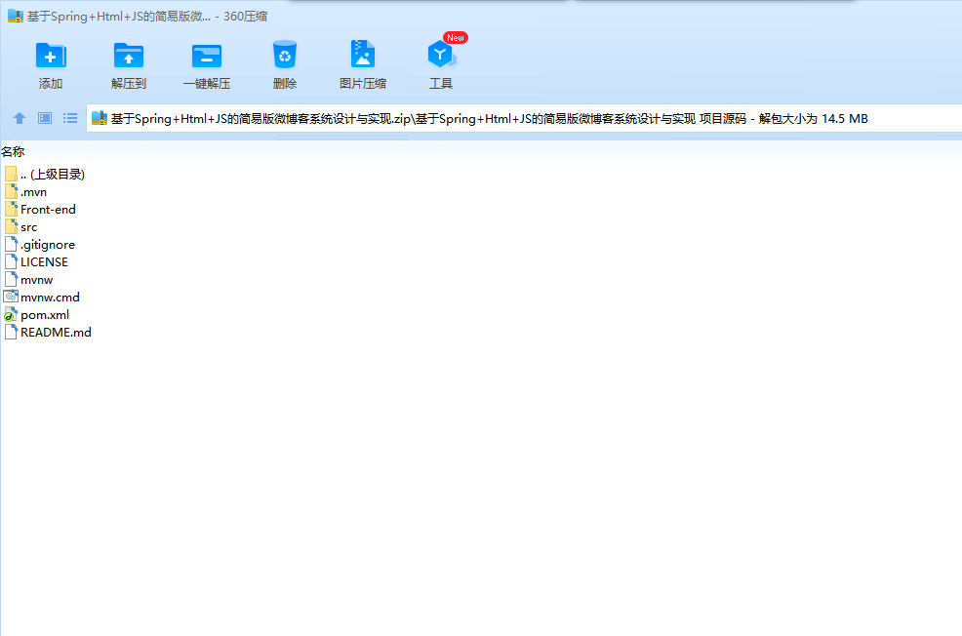Viewport: 962px width, 636px height.
Task: Sort by the 名称 column header
Action: point(13,151)
